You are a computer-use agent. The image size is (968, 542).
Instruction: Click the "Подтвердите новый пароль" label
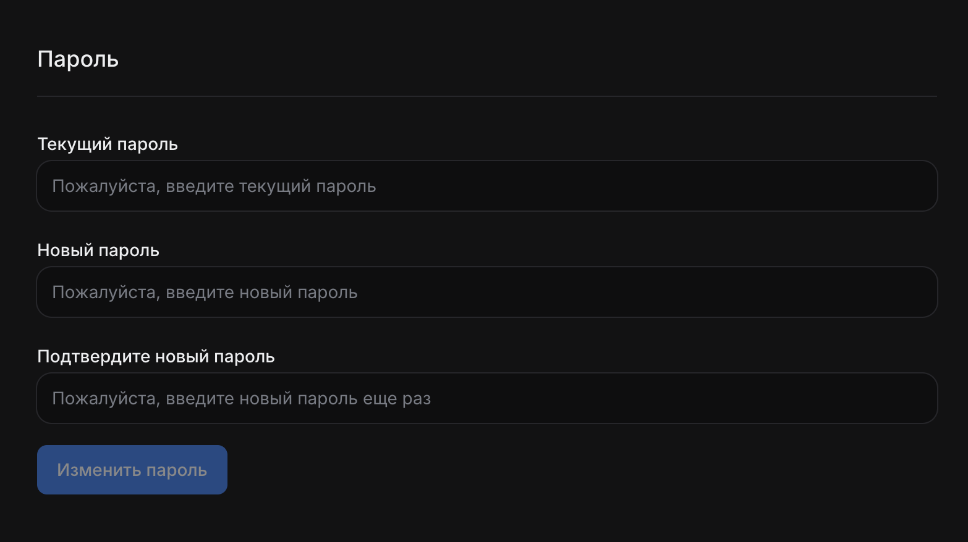(156, 357)
